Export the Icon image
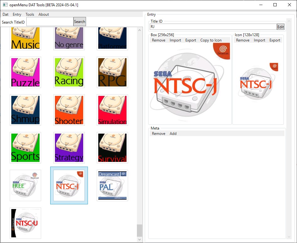 point(275,40)
